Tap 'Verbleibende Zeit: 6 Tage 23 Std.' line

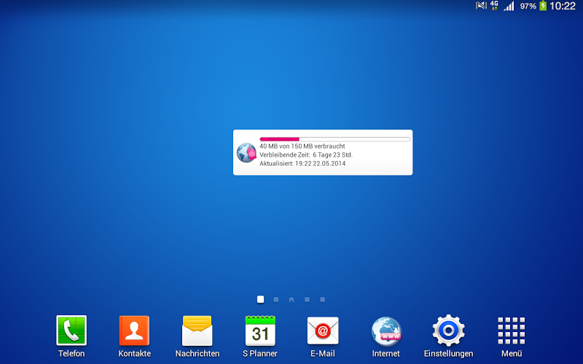(x=306, y=155)
